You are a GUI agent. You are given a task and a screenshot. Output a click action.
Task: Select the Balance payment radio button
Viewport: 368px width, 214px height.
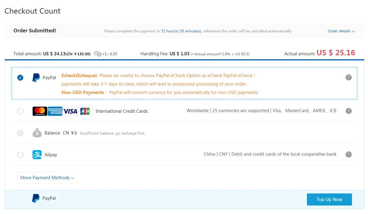(x=20, y=133)
